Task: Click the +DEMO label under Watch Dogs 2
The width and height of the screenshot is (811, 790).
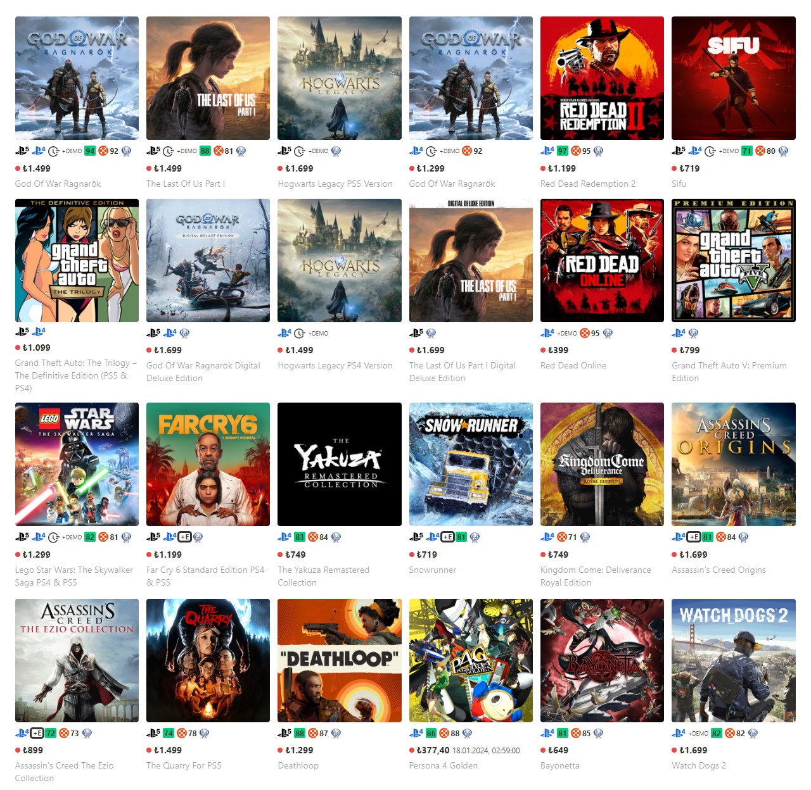Action: tap(698, 733)
